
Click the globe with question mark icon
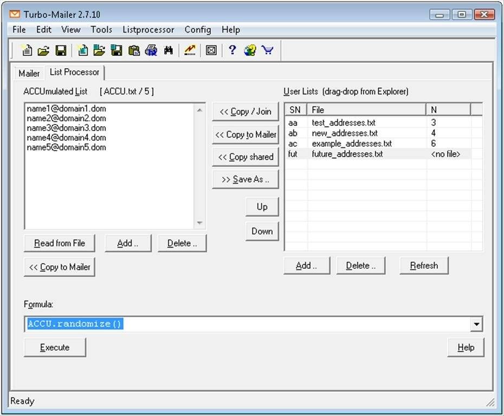click(250, 50)
